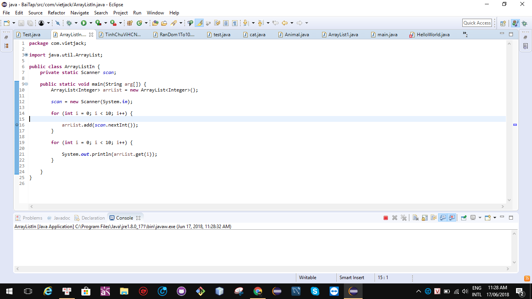Image resolution: width=532 pixels, height=299 pixels.
Task: Collapse the main method fold on line 9
Action: point(26,84)
